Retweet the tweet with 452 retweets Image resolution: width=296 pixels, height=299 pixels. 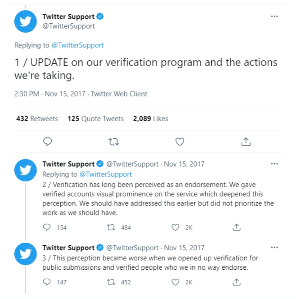point(111,282)
